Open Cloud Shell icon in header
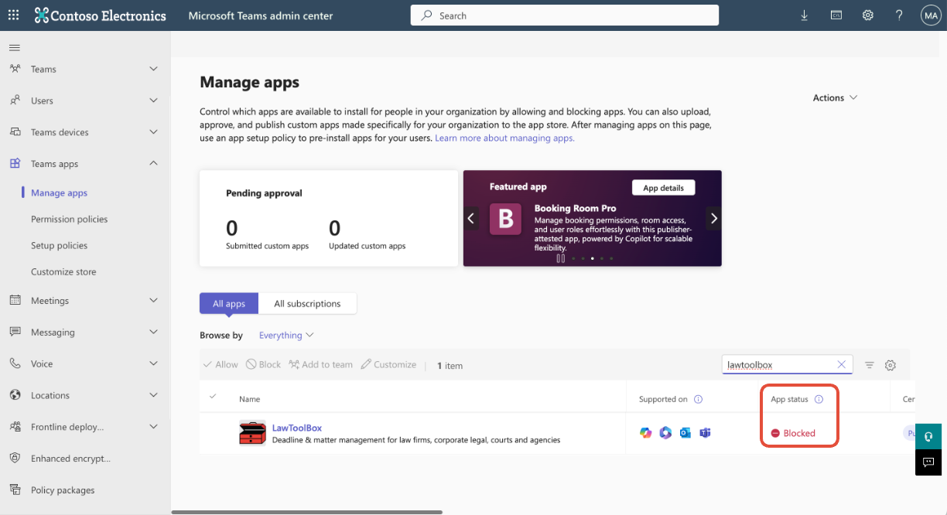The width and height of the screenshot is (947, 515). click(x=836, y=15)
